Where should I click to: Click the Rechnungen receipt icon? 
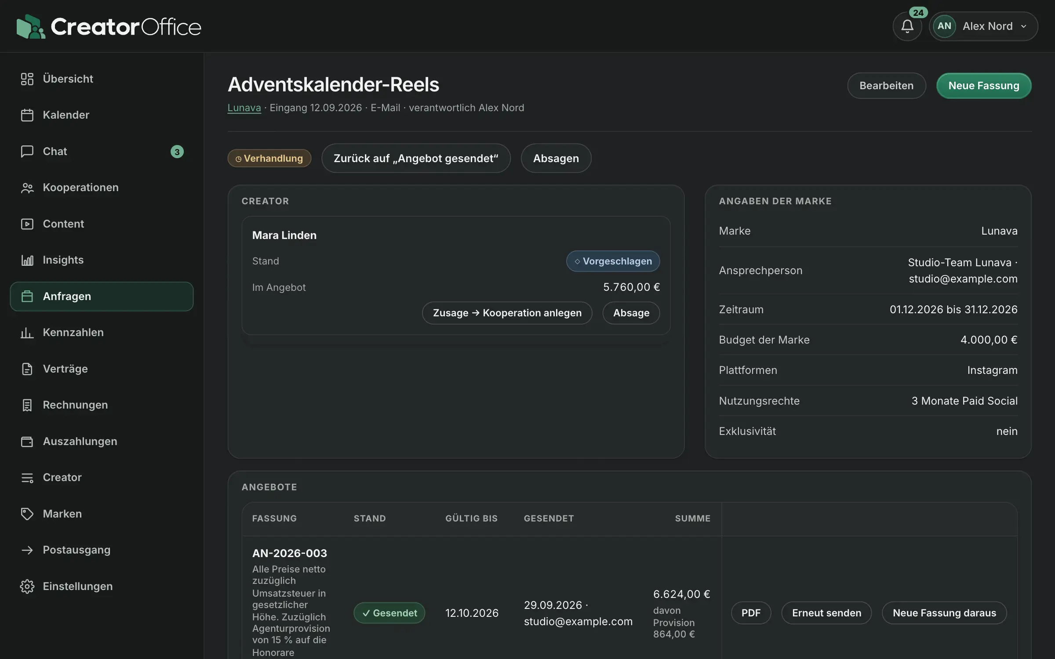pyautogui.click(x=27, y=405)
